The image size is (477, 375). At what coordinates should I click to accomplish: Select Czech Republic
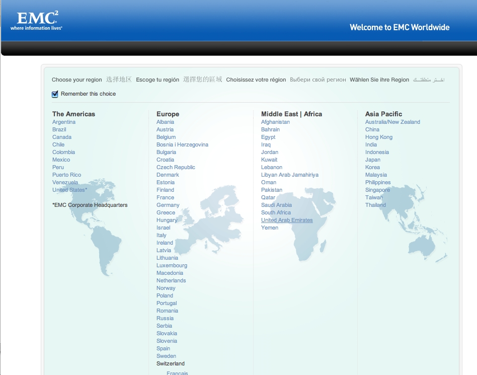176,168
